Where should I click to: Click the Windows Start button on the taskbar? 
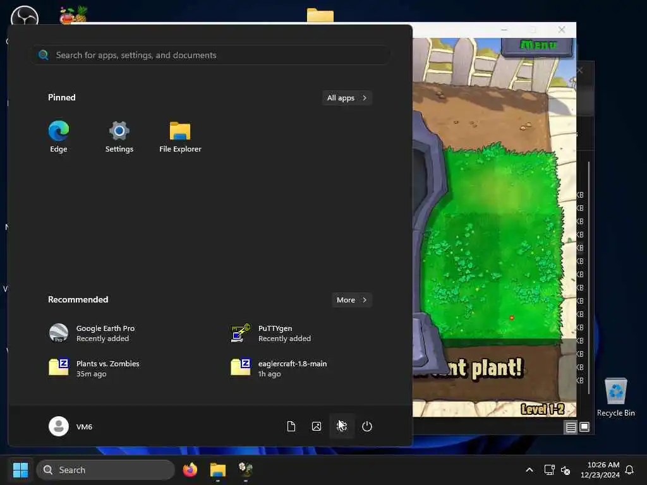(x=20, y=470)
